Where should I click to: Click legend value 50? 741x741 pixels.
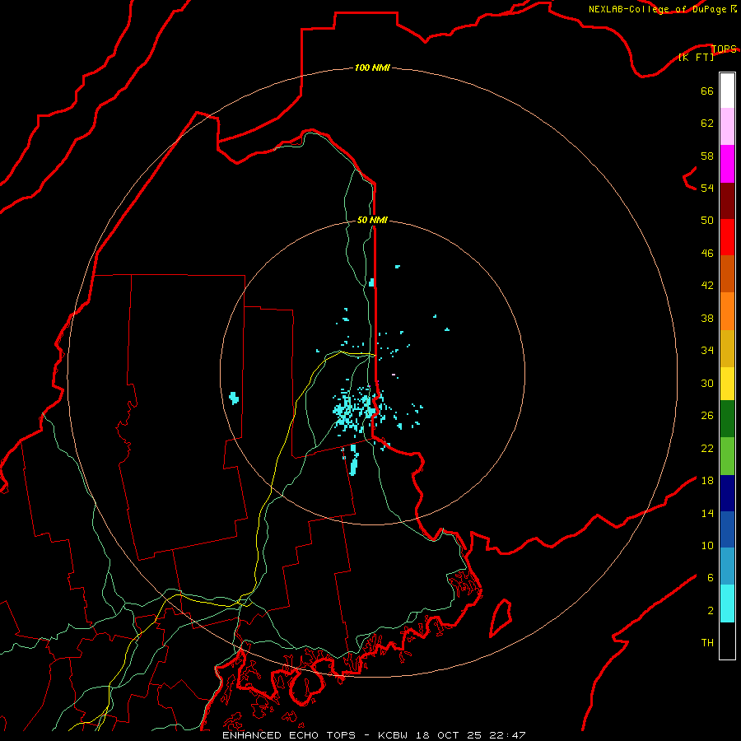(x=707, y=220)
